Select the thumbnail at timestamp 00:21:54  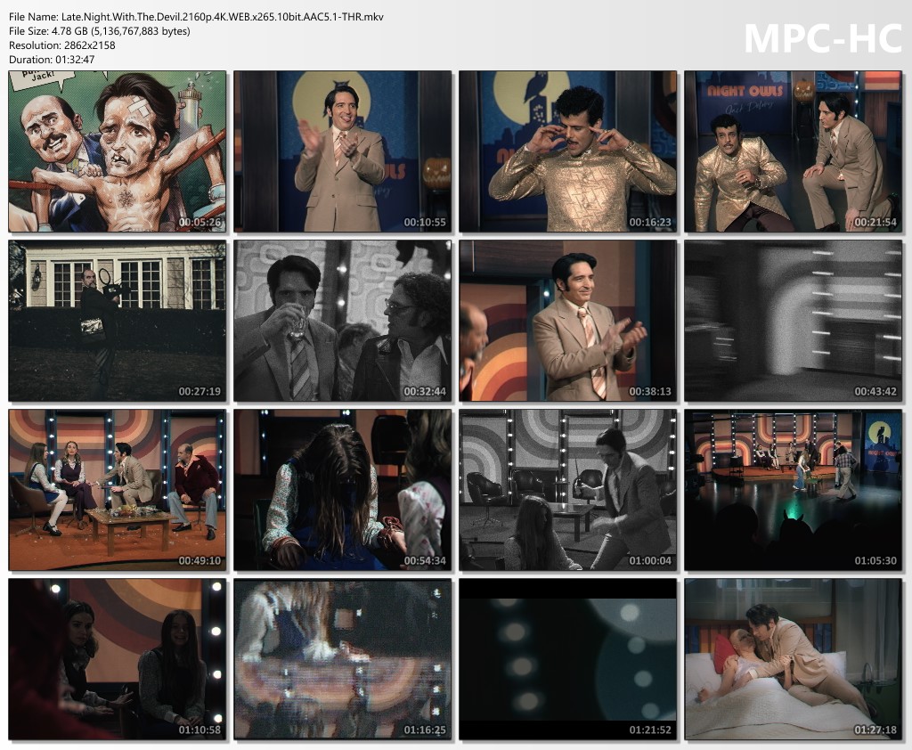(x=794, y=151)
